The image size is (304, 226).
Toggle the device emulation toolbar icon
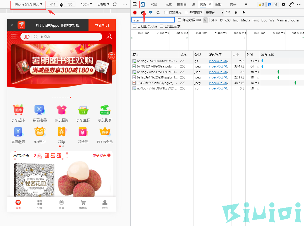tap(142, 4)
